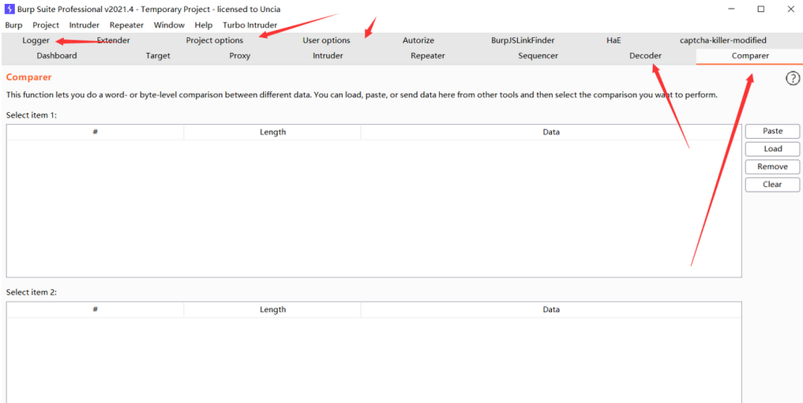Switch to the HaE tab
Screen dimensions: 803x403
(x=614, y=40)
